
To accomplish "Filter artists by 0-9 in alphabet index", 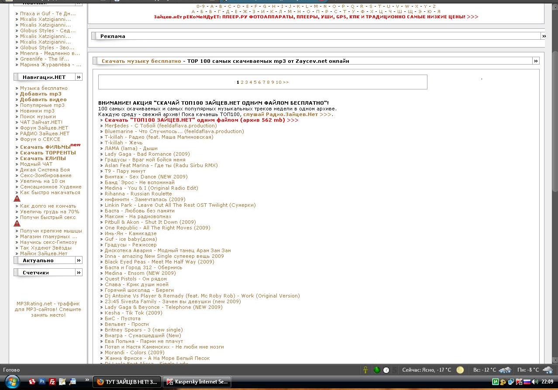I will point(200,7).
